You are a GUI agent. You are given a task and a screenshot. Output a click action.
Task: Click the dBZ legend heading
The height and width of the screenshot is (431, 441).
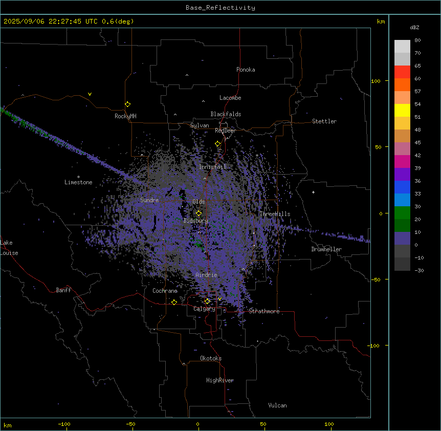click(414, 27)
